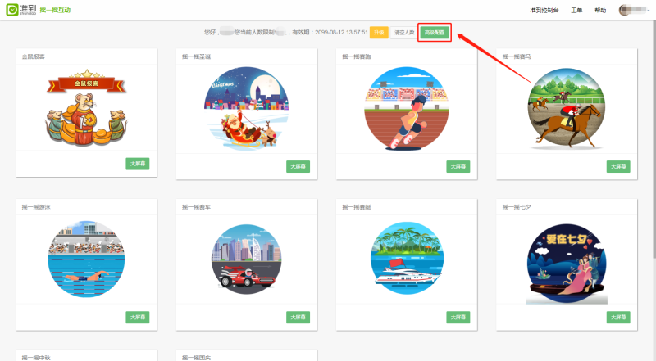Image resolution: width=656 pixels, height=361 pixels.
Task: Select the 摇一摇圣诞 Santa sleigh image
Action: pyautogui.click(x=247, y=108)
